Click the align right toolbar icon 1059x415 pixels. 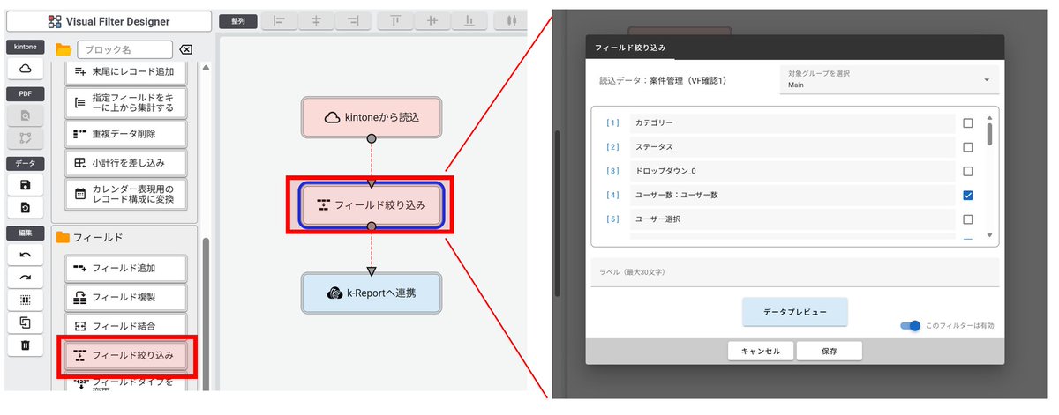pyautogui.click(x=354, y=20)
